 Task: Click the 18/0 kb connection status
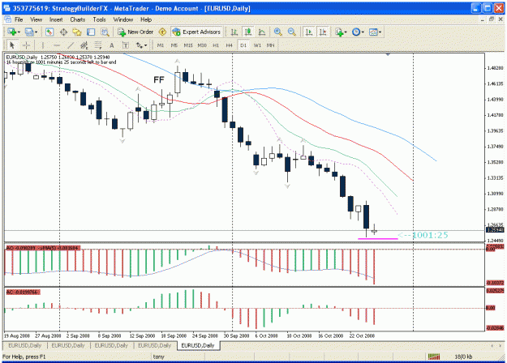(463, 357)
